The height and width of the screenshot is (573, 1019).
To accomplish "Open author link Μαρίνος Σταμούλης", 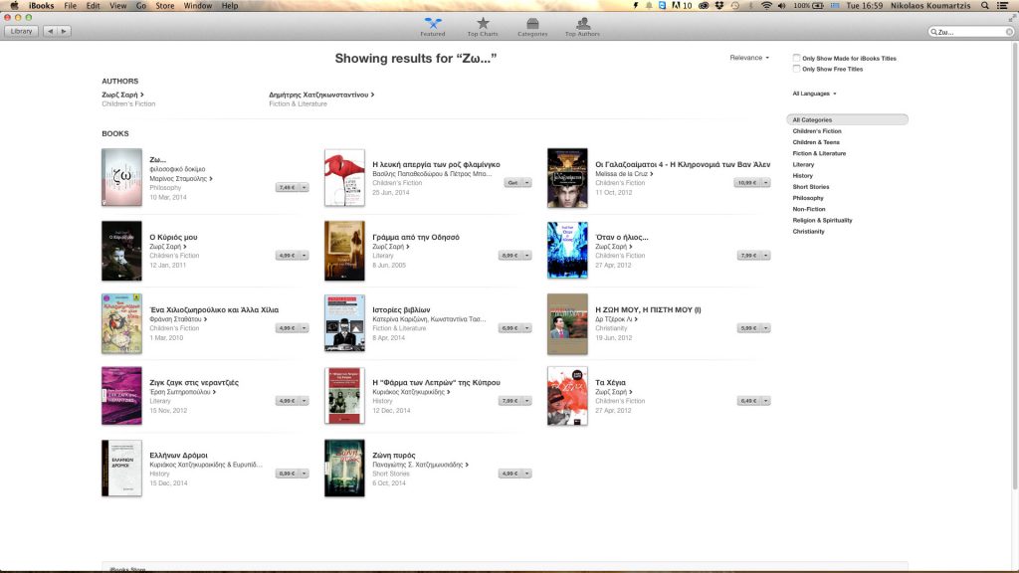I will (181, 179).
